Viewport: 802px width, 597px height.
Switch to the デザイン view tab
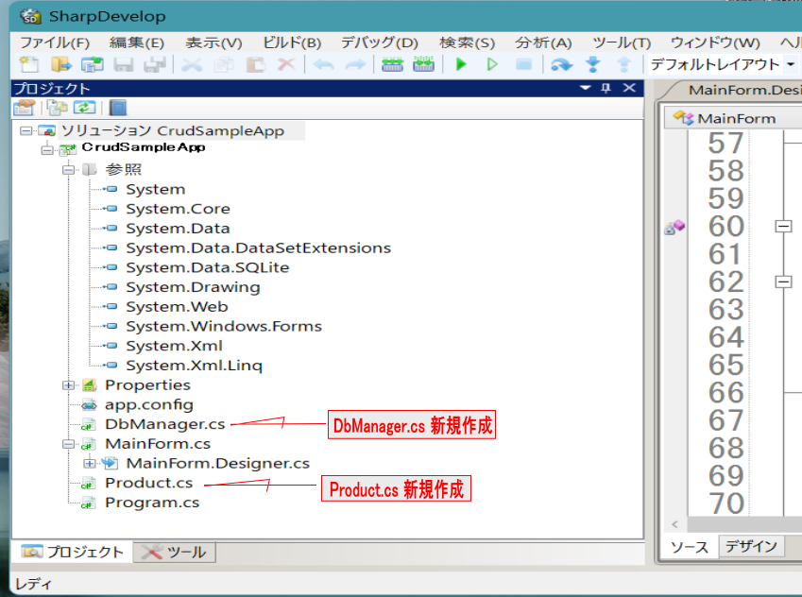753,546
